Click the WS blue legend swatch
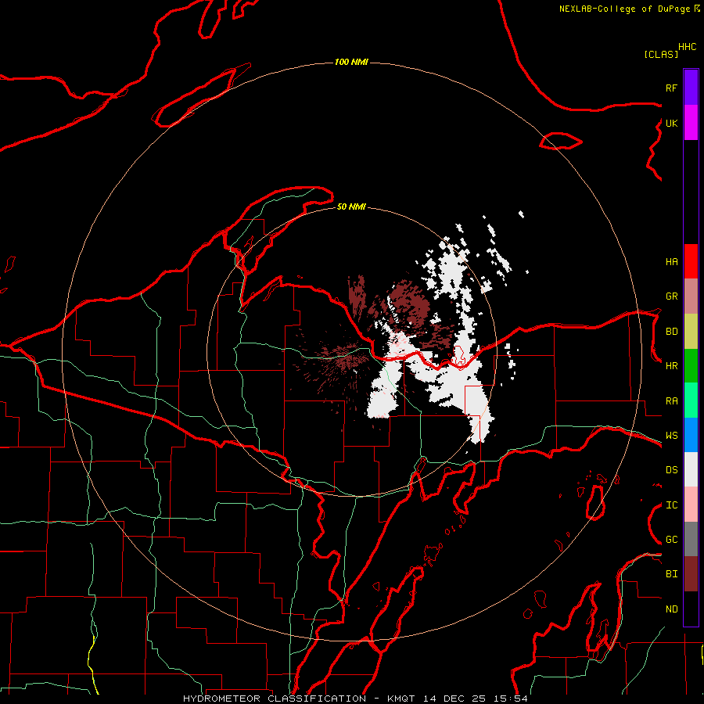This screenshot has height=704, width=704. click(x=691, y=435)
